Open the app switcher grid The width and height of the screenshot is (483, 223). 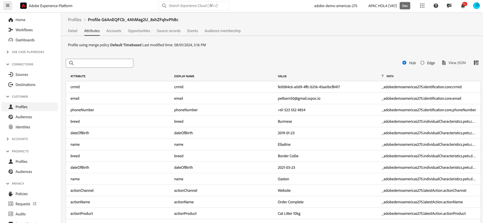coord(422,6)
